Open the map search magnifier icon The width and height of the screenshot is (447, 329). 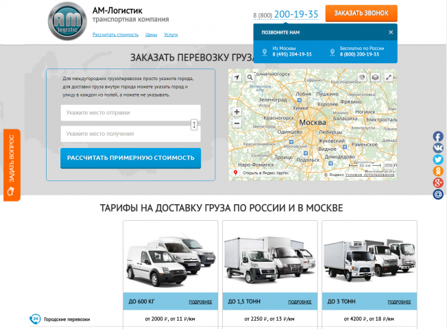[x=250, y=77]
